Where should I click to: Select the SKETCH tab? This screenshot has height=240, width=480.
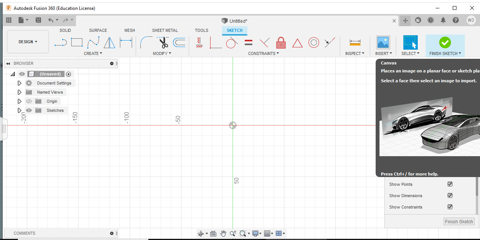(234, 30)
